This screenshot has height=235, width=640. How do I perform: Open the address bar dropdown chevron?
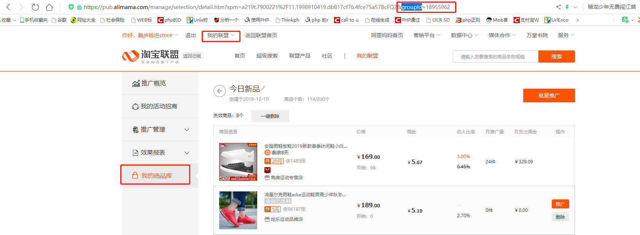click(x=575, y=7)
